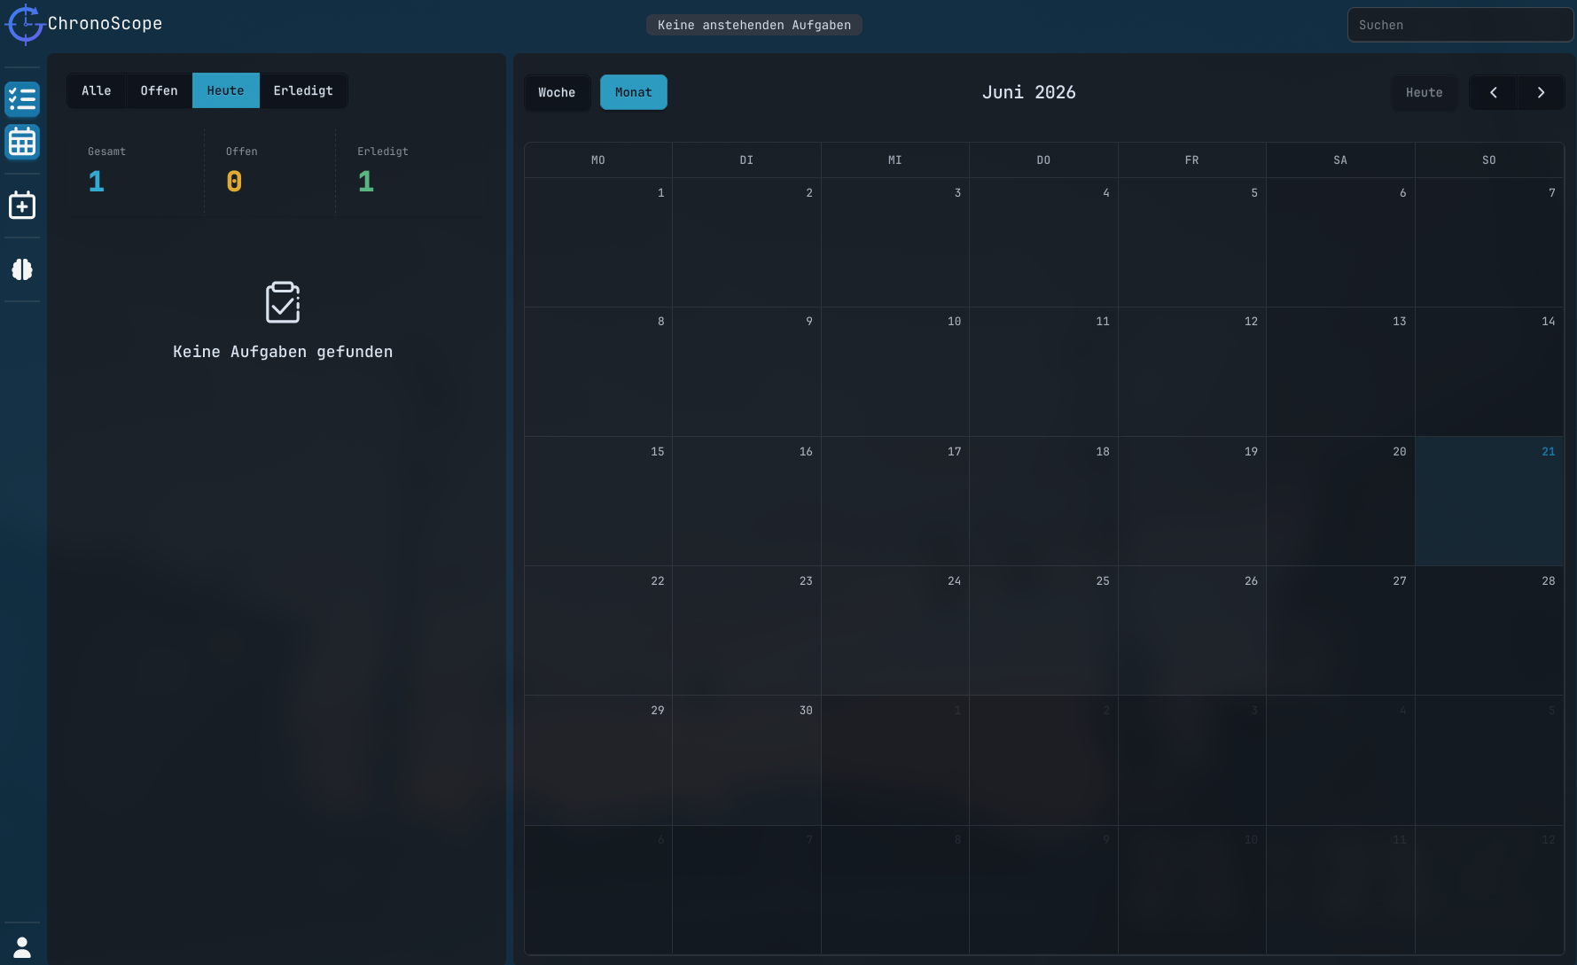The width and height of the screenshot is (1577, 965).
Task: Click the add-event calendar plus icon
Action: point(22,206)
